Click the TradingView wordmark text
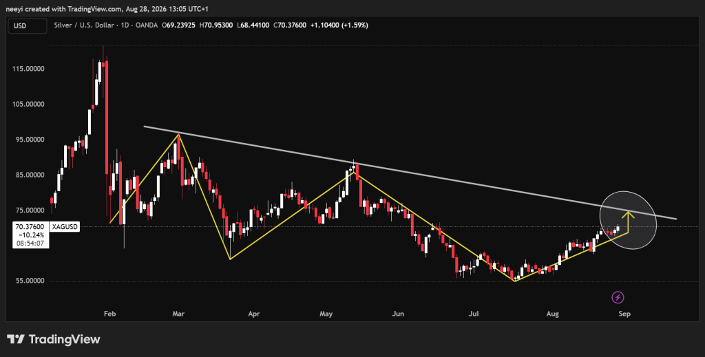The width and height of the screenshot is (705, 357). click(x=64, y=340)
